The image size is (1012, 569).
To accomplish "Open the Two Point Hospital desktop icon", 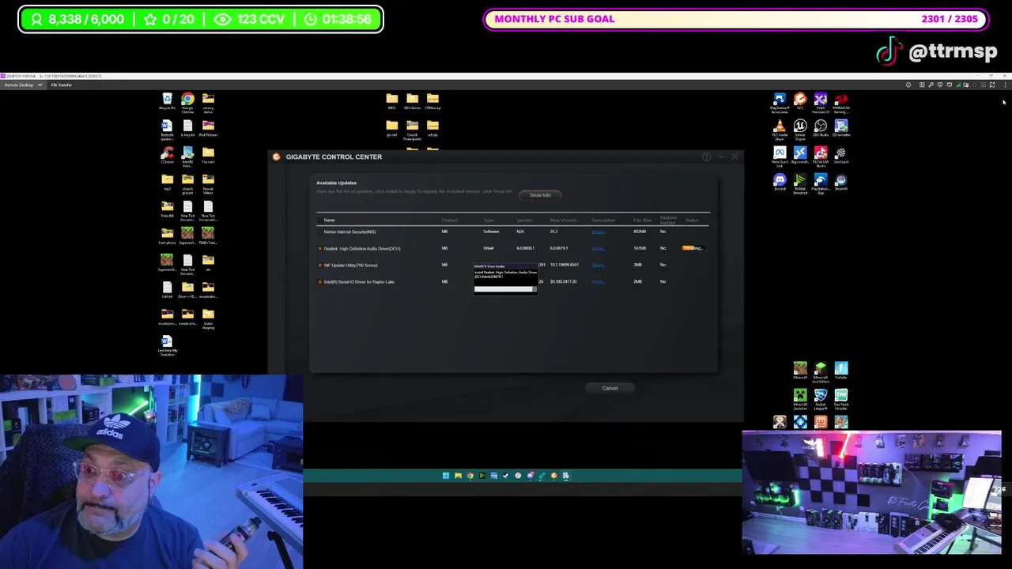I will (x=841, y=398).
